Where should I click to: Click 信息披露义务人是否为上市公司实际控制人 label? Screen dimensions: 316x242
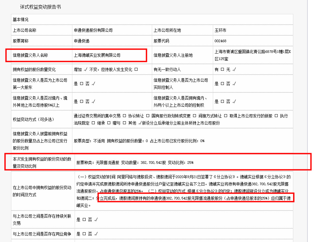181,84
